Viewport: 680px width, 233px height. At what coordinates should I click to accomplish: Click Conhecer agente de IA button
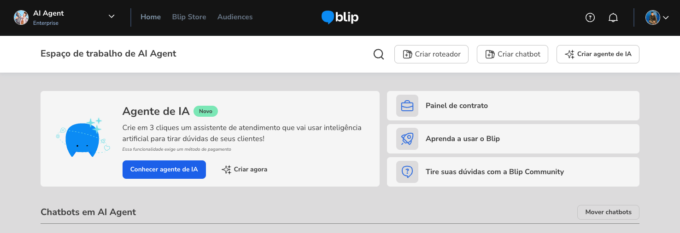[x=164, y=170]
